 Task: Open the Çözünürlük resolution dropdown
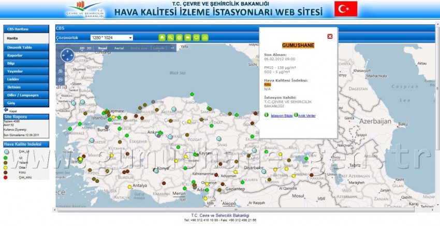112,38
